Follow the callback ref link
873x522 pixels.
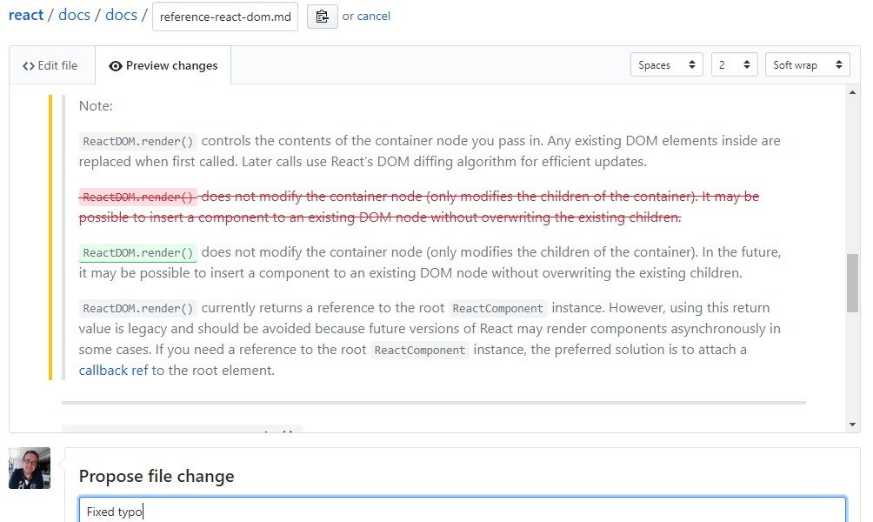[x=113, y=371]
